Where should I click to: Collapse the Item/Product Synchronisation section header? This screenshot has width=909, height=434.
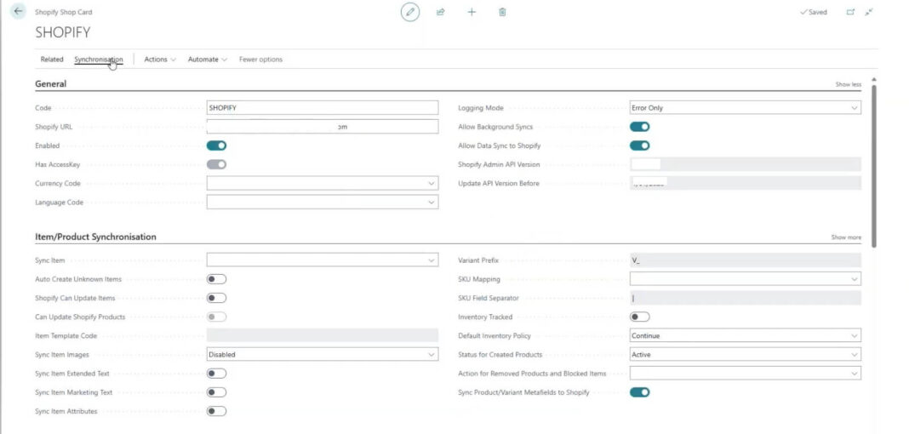[x=95, y=237]
